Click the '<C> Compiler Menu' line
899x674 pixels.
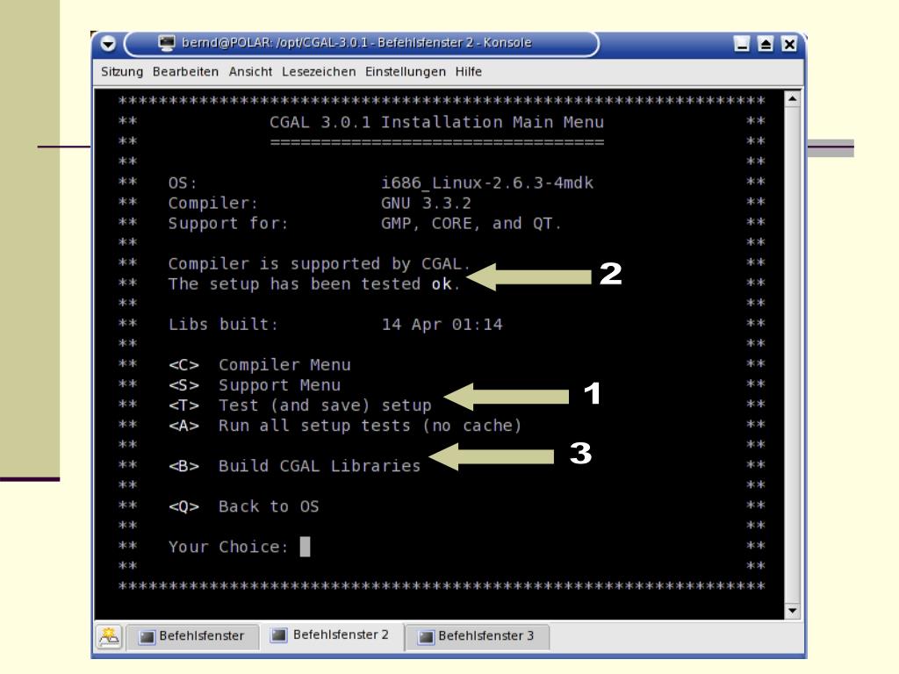pyautogui.click(x=259, y=365)
